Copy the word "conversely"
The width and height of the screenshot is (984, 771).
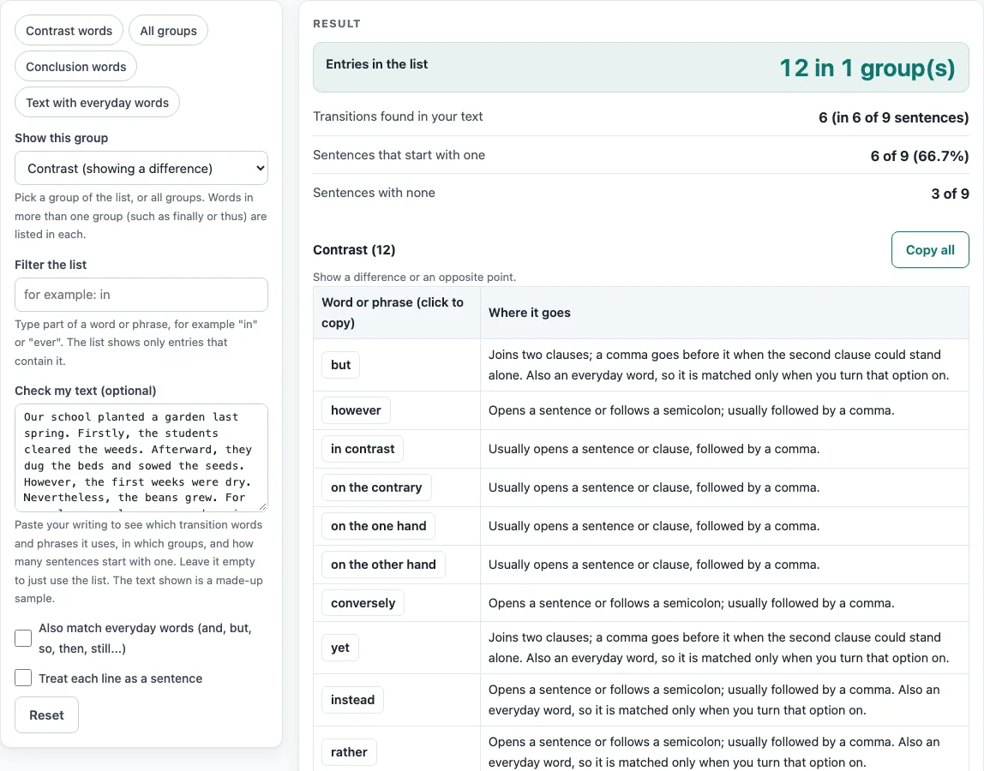pyautogui.click(x=363, y=603)
